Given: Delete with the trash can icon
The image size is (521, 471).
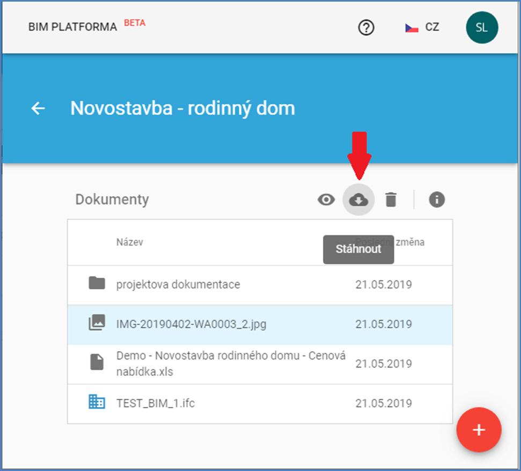Looking at the screenshot, I should 391,200.
